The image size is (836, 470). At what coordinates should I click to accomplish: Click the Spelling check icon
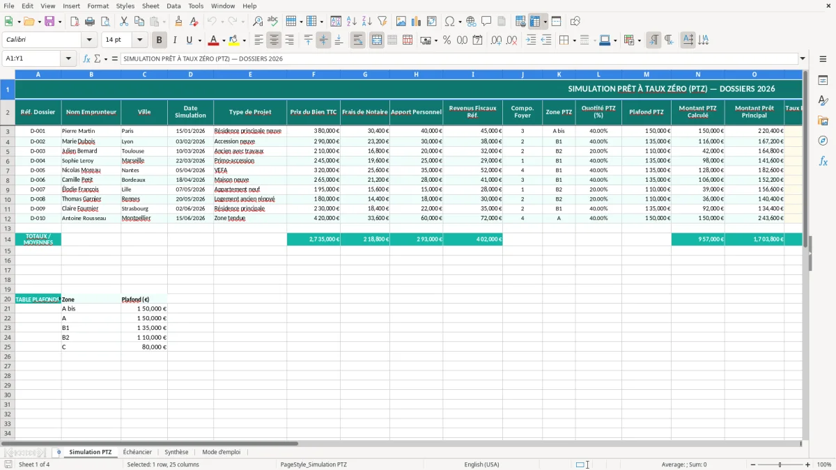click(273, 22)
